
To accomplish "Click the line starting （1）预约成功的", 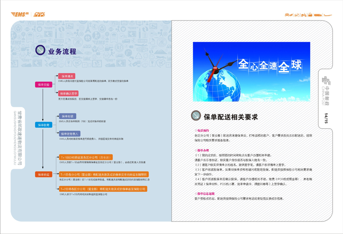I will pos(233,155).
